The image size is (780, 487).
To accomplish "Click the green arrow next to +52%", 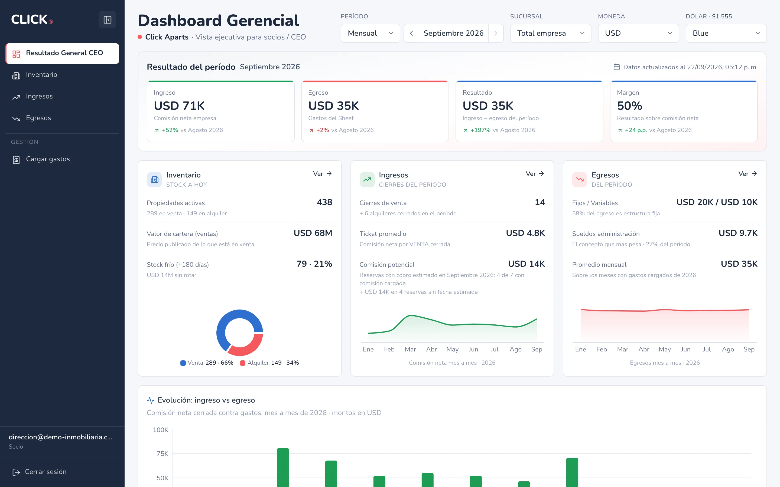I will coord(157,130).
